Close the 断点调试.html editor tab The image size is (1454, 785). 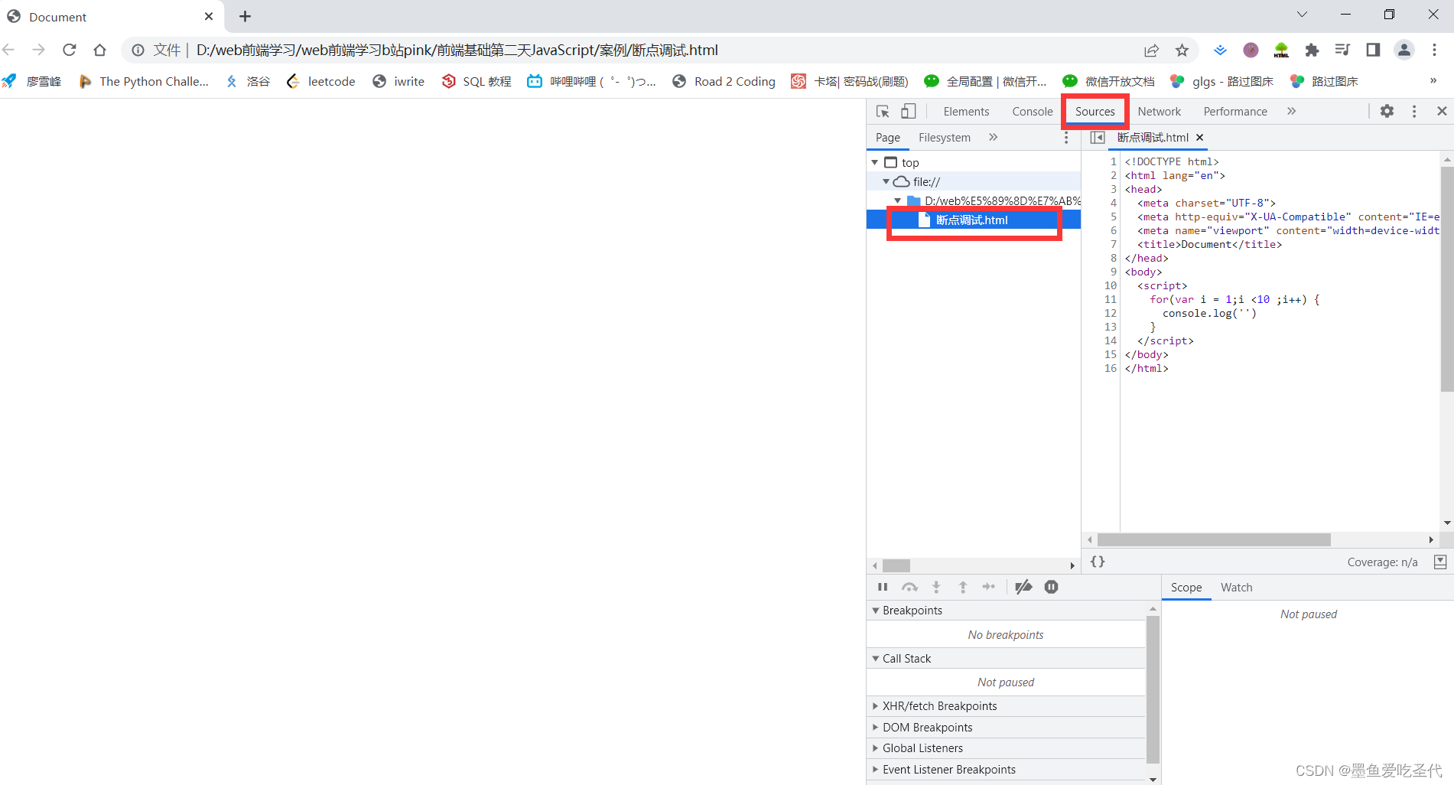(x=1199, y=138)
